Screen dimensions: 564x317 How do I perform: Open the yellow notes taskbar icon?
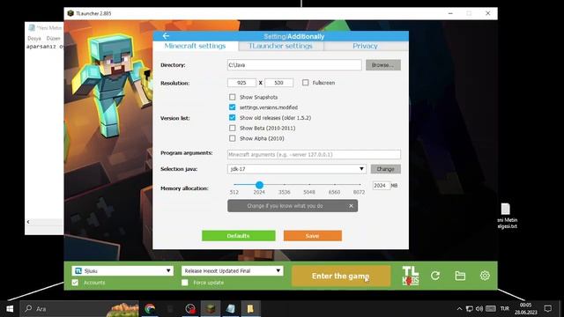[x=250, y=309]
